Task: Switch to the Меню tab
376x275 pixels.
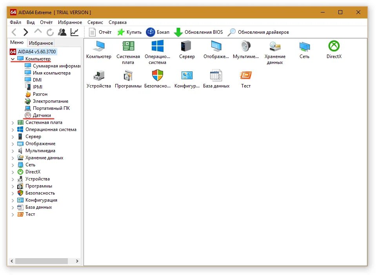Action: point(17,42)
